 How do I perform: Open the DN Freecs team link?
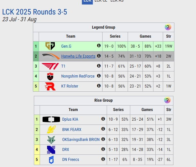pos(71,159)
